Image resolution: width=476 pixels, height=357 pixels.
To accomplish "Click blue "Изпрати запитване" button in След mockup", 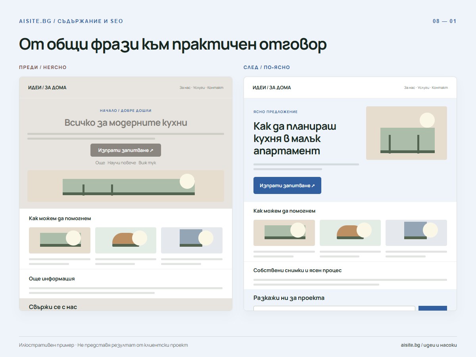I will pos(287,186).
